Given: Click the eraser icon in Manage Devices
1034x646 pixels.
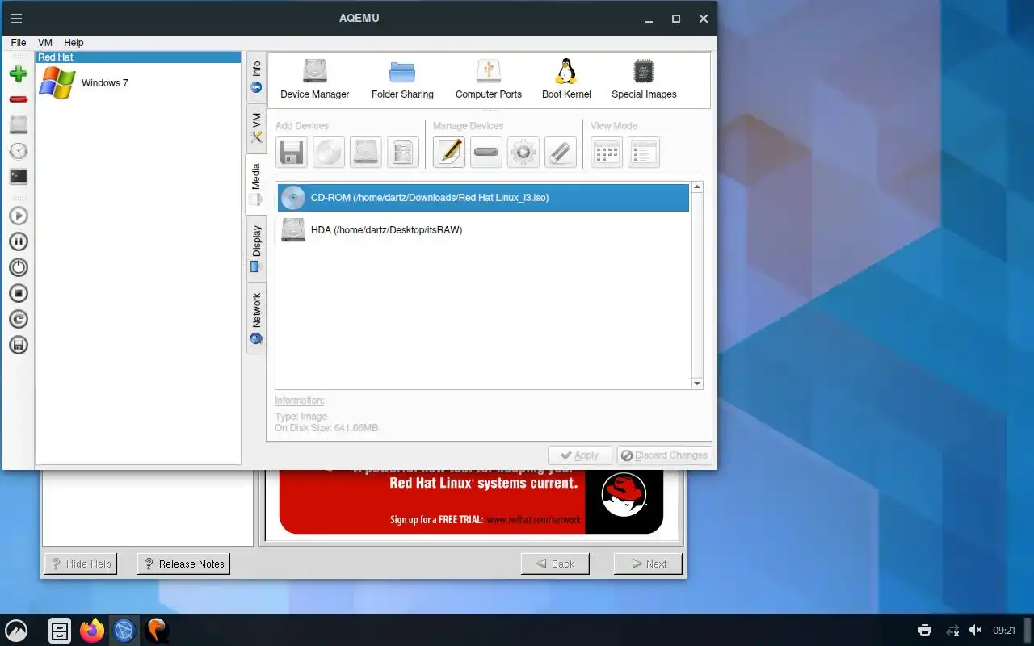Looking at the screenshot, I should click(561, 152).
